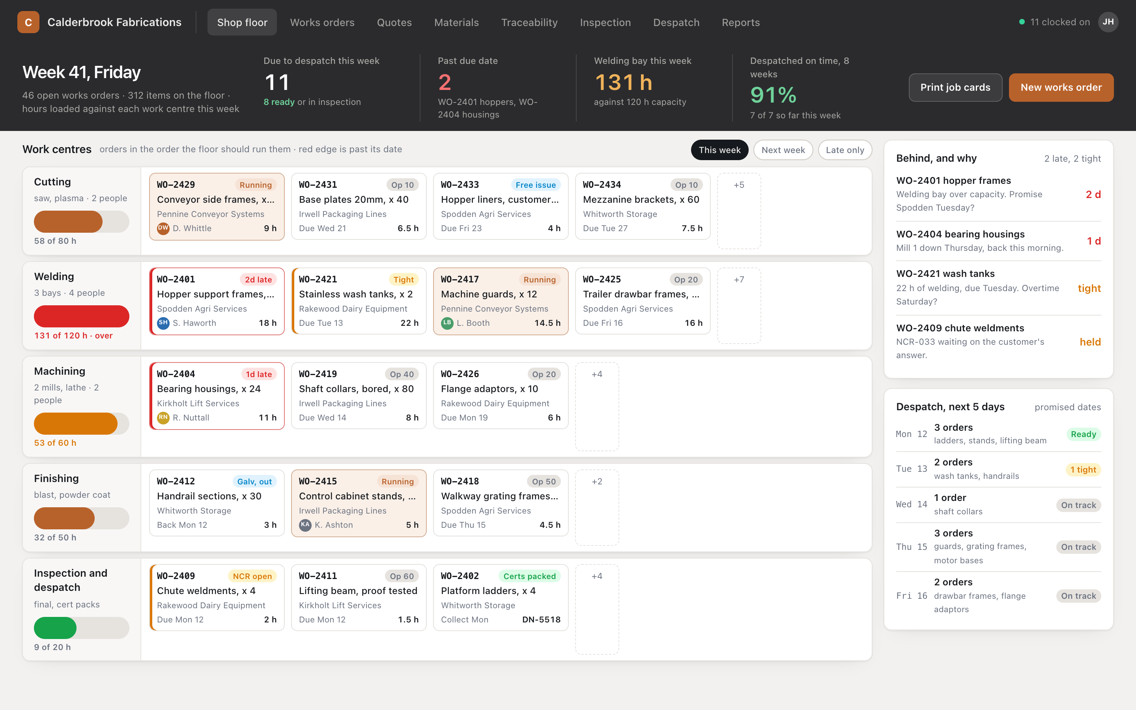Screen dimensions: 1136x710
Task: Toggle the Late only filter
Action: tap(845, 150)
